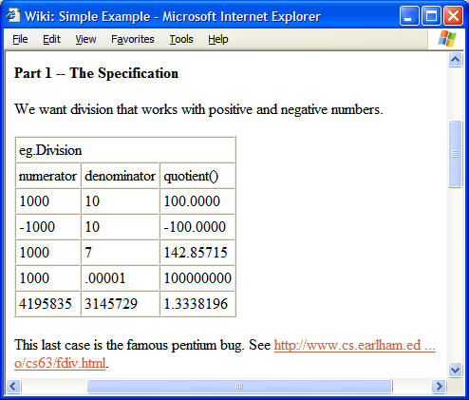Image resolution: width=469 pixels, height=400 pixels.
Task: Open the Help menu
Action: click(218, 39)
